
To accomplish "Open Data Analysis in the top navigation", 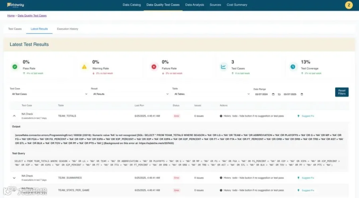I will click(195, 5).
